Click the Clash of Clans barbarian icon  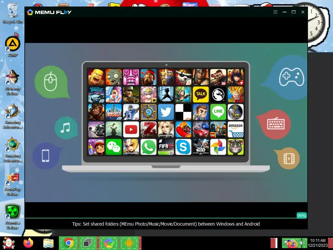point(96,77)
